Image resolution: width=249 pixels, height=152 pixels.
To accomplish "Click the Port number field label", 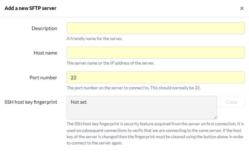I will click(43, 78).
